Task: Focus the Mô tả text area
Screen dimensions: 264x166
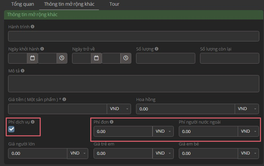Action: pos(133,84)
